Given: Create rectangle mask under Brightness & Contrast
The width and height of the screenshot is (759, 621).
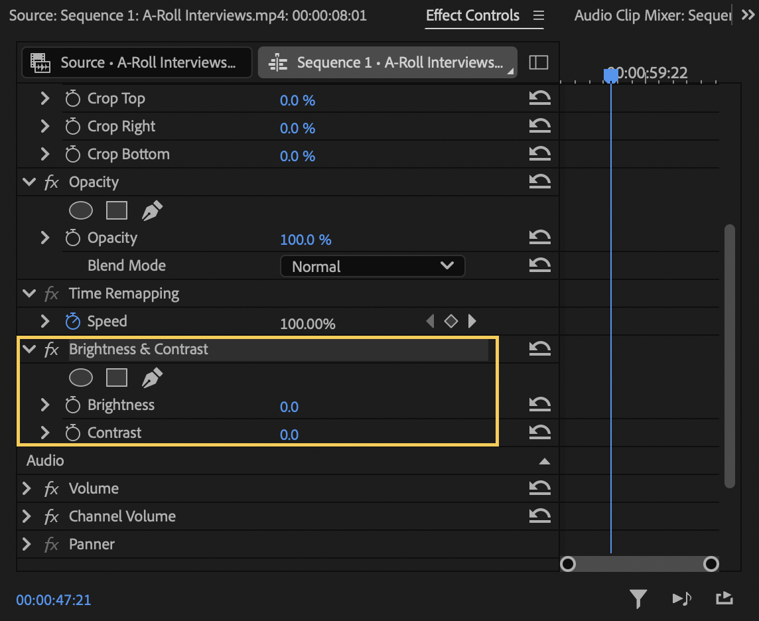Looking at the screenshot, I should click(117, 378).
